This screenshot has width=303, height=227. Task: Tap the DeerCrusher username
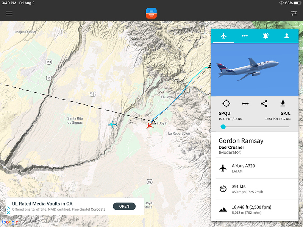tap(231, 148)
